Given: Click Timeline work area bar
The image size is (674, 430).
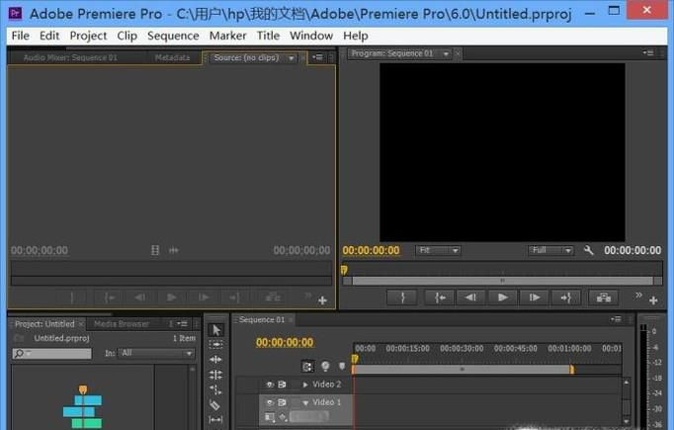Looking at the screenshot, I should click(463, 369).
